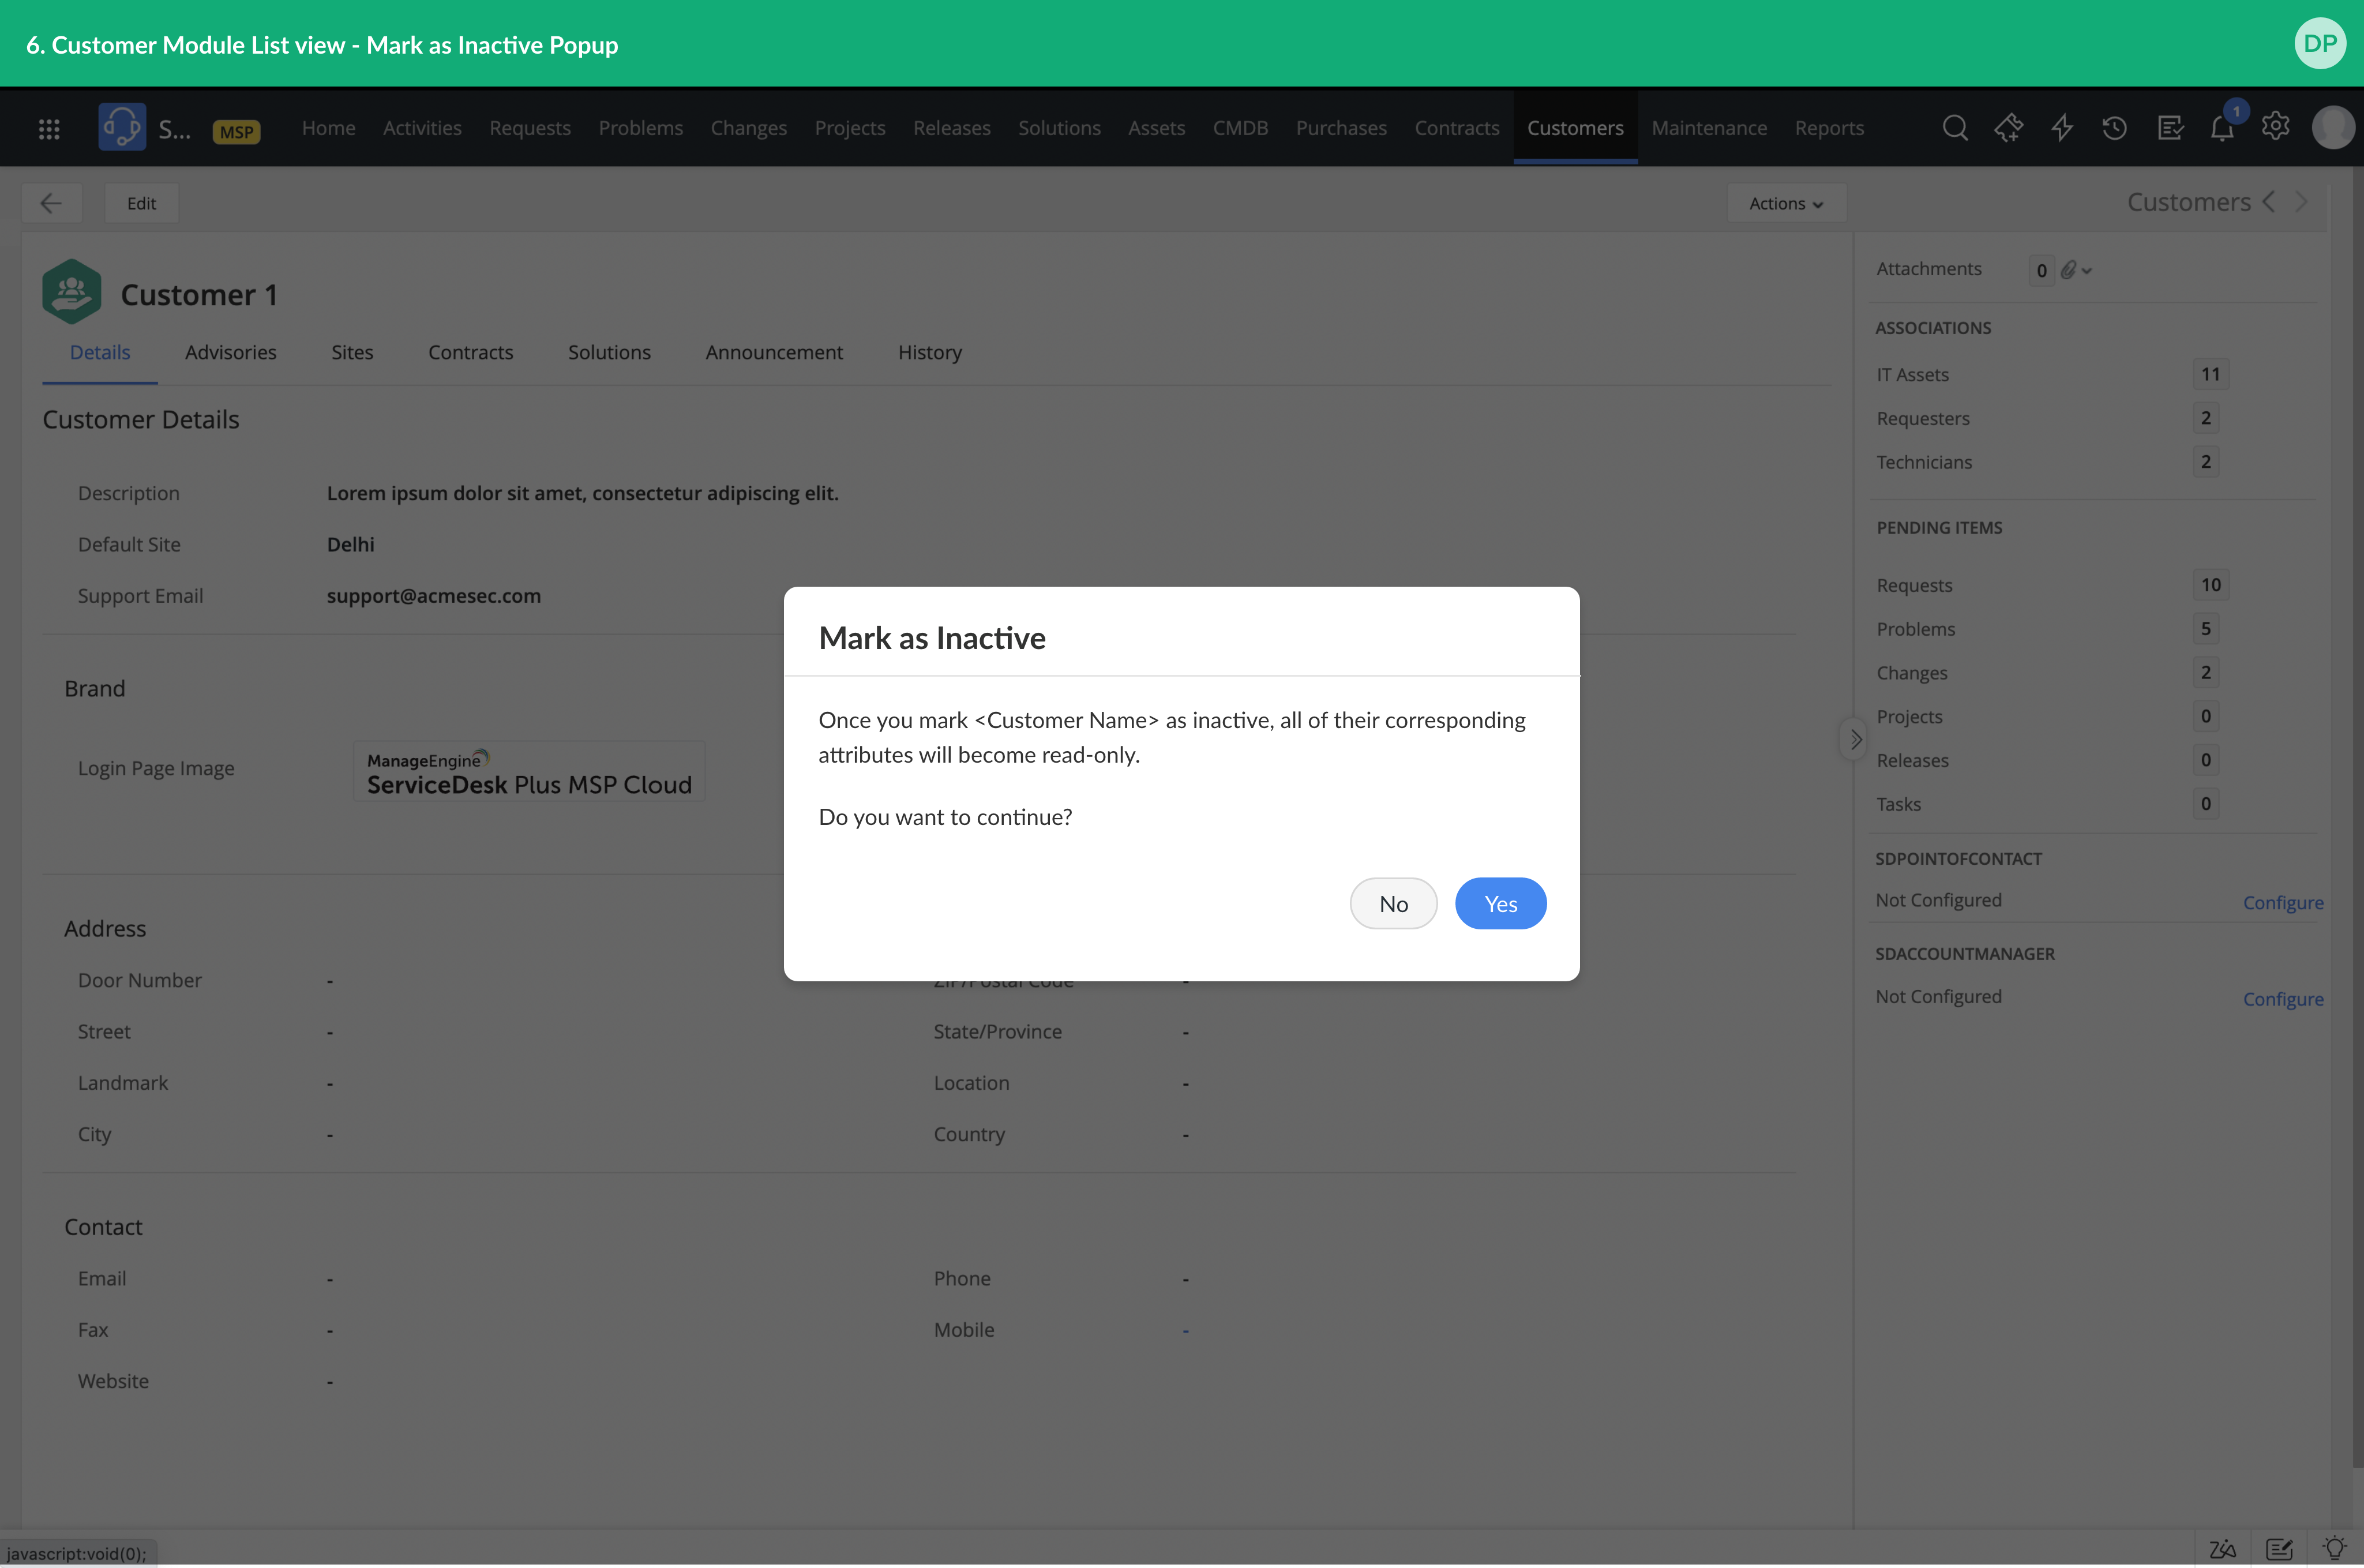
Task: Click Yes in Mark as Inactive dialog
Action: point(1500,903)
